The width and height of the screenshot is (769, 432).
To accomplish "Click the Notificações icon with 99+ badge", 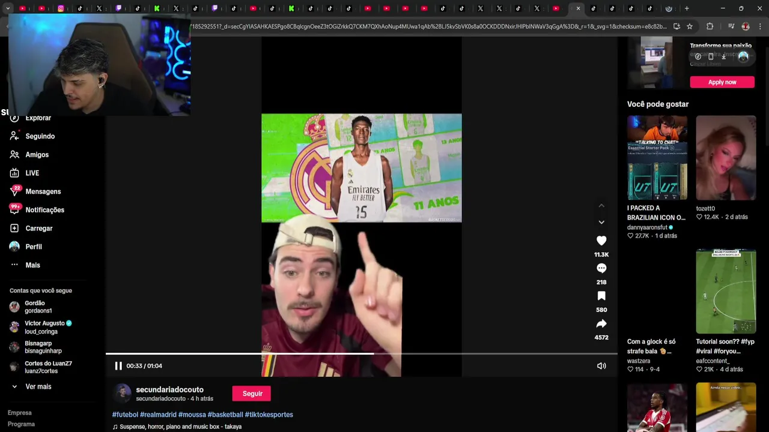I will point(14,209).
